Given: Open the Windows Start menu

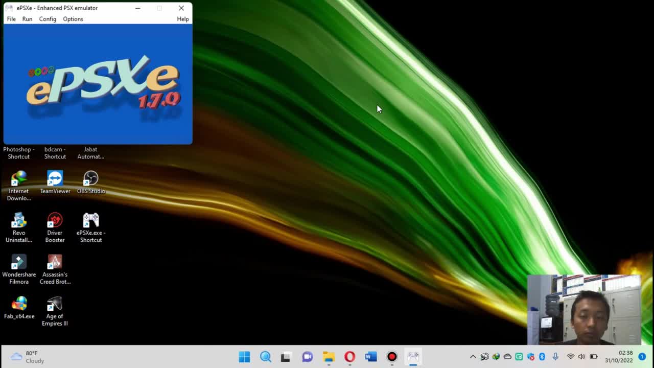Looking at the screenshot, I should pos(244,357).
